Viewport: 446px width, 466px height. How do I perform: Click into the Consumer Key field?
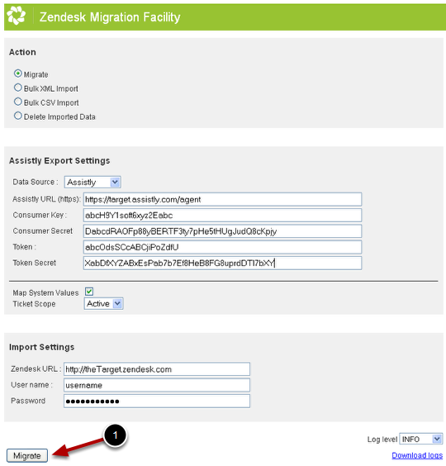tap(222, 215)
